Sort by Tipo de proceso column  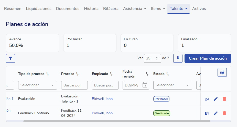47,74
